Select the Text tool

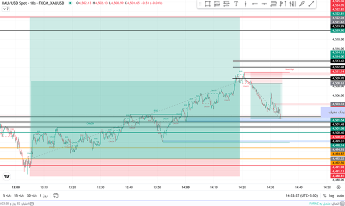pos(236,3)
